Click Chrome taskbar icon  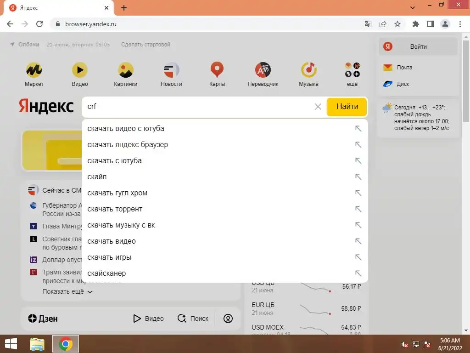(x=66, y=344)
